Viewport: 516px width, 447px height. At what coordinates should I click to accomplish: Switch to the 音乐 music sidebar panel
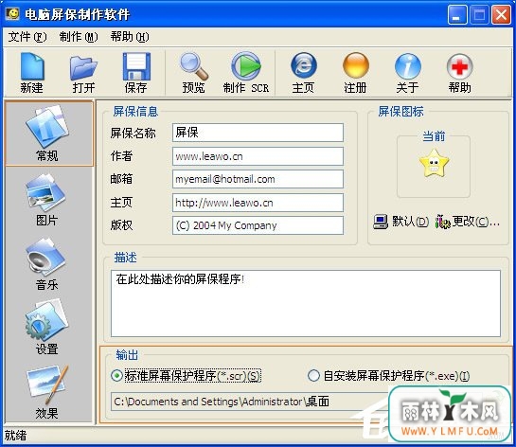click(x=46, y=264)
